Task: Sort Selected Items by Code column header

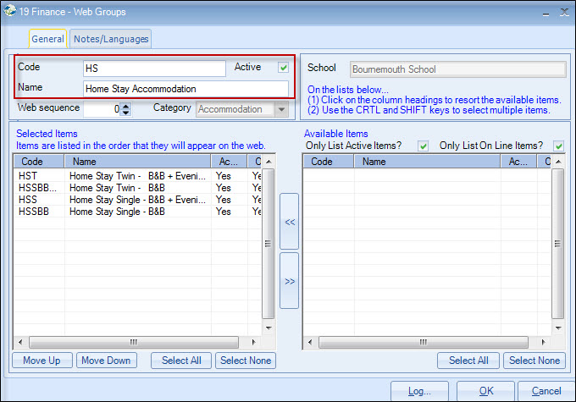Action: [38, 161]
